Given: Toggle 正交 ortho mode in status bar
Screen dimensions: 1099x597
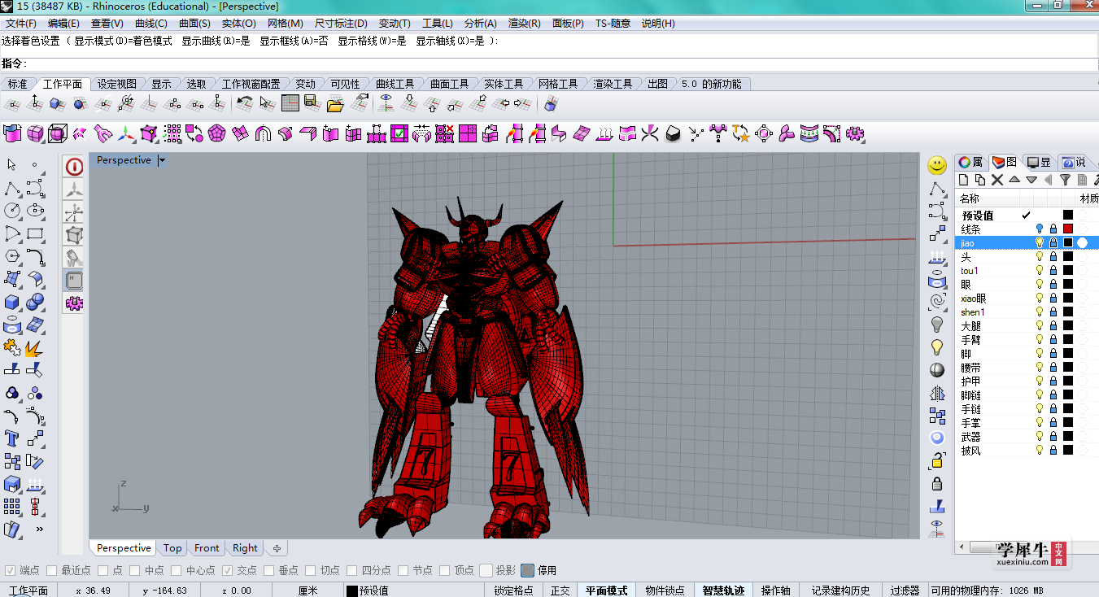Looking at the screenshot, I should (560, 590).
